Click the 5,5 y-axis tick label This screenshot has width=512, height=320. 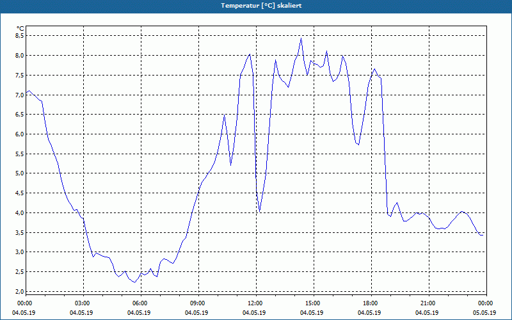coord(20,154)
